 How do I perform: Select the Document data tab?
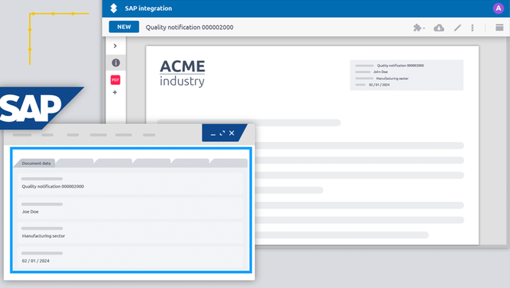pyautogui.click(x=36, y=163)
